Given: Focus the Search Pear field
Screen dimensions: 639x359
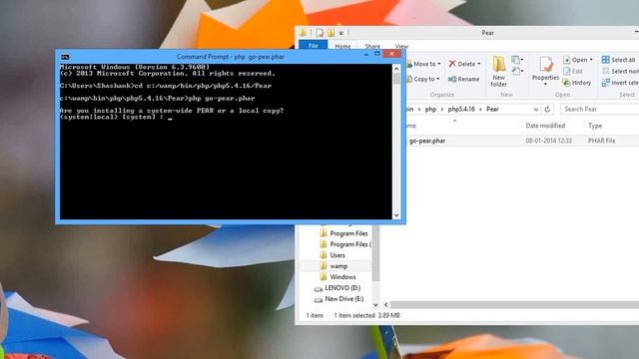Looking at the screenshot, I should click(599, 109).
